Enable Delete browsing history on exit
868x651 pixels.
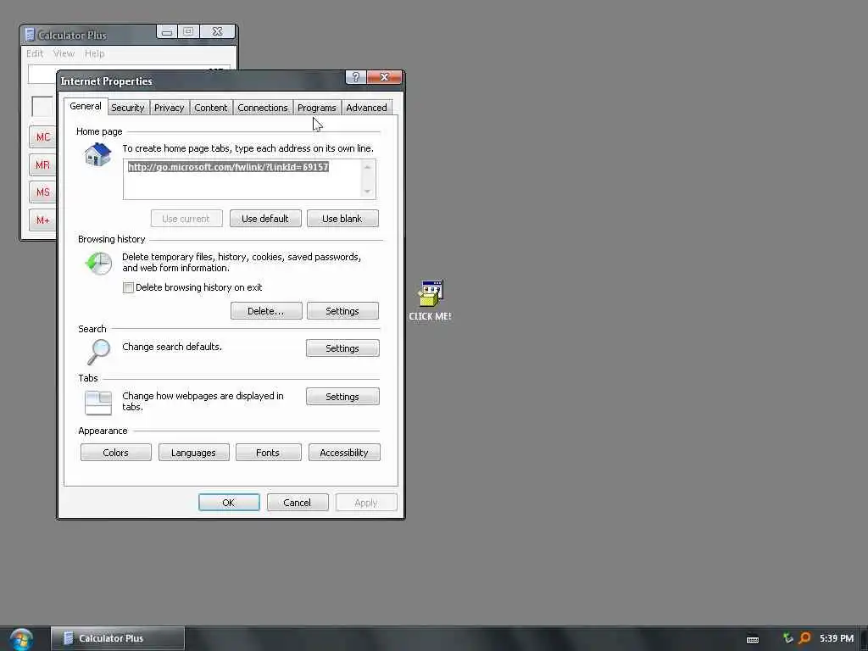(x=128, y=287)
